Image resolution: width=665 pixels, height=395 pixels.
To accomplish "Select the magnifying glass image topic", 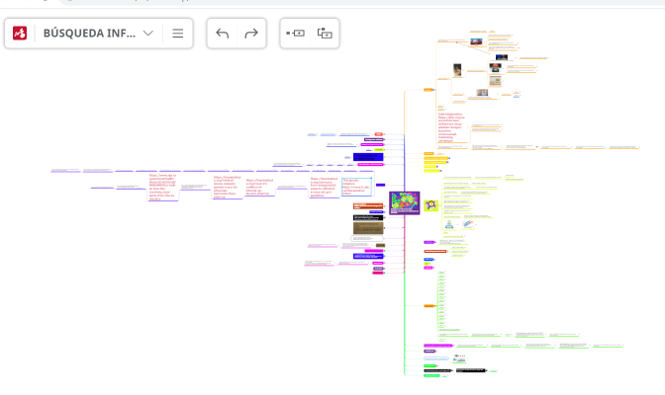I will [430, 205].
